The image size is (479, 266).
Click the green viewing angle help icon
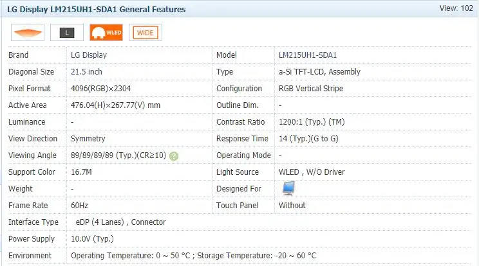pyautogui.click(x=174, y=155)
